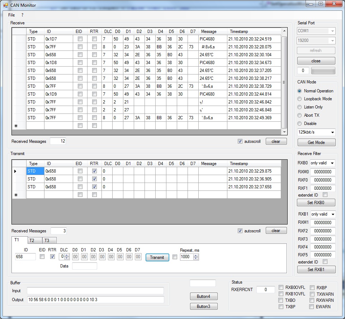Click the Get Mode button

(316, 142)
